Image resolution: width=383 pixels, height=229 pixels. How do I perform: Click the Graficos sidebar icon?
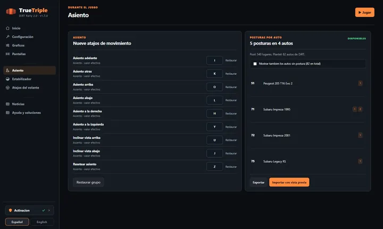pos(7,45)
